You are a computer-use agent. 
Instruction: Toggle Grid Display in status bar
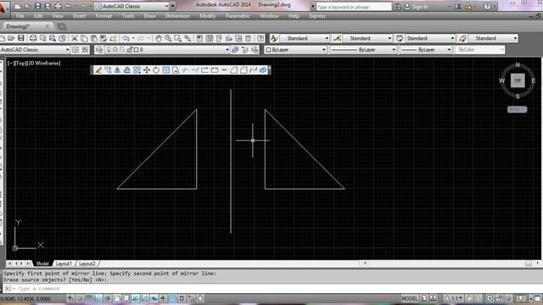(89, 298)
